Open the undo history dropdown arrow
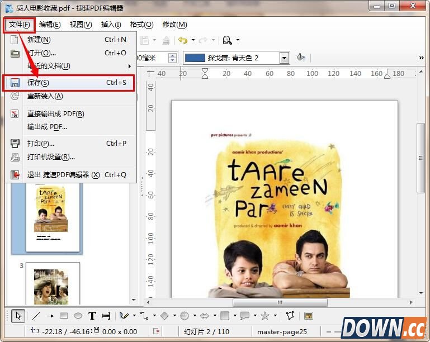This screenshot has width=430, height=342. click(193, 40)
